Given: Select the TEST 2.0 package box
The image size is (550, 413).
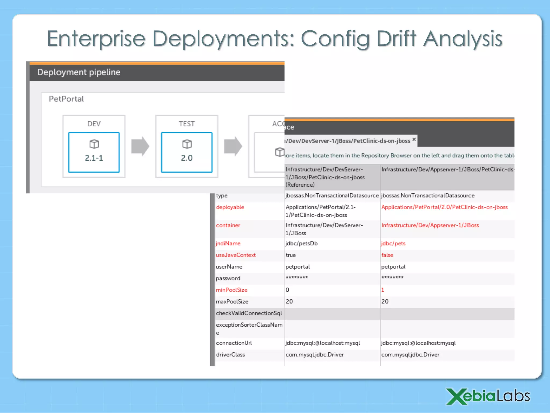Looking at the screenshot, I should click(x=187, y=152).
